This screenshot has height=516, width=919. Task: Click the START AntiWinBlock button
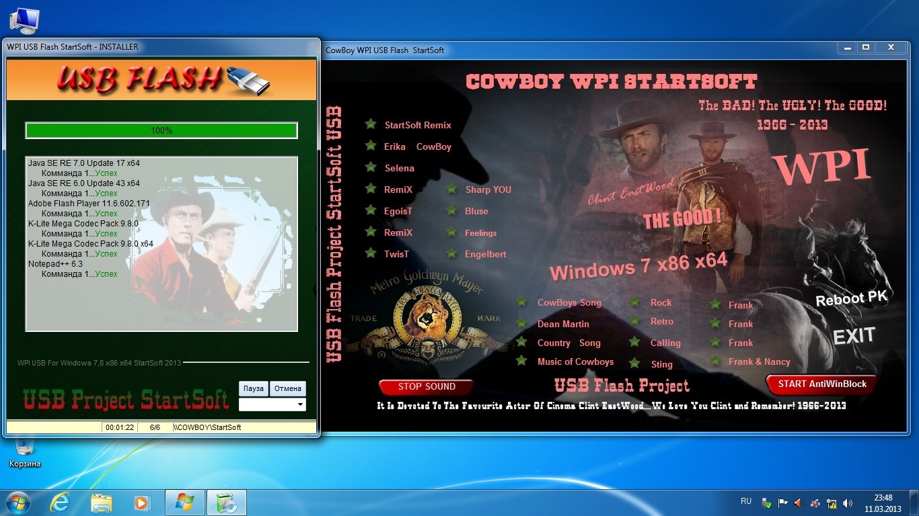pyautogui.click(x=821, y=384)
